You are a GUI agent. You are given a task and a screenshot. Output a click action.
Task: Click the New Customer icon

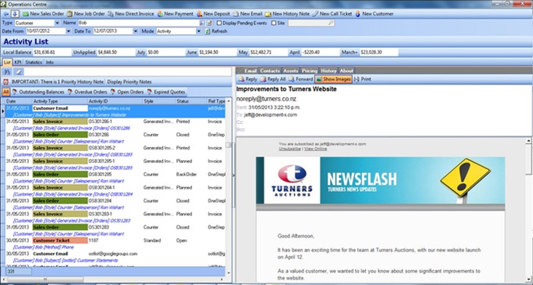357,14
